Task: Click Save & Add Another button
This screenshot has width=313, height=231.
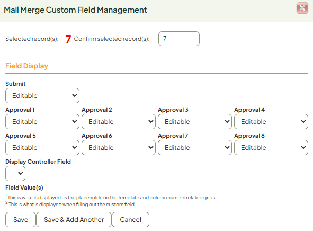Action: coord(74,220)
